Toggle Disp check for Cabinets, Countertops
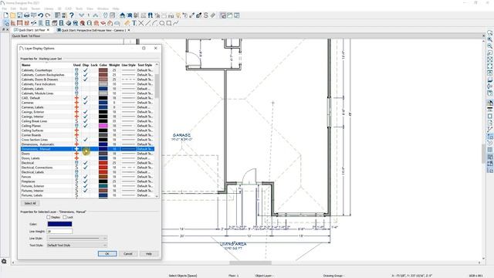Viewport: 494px width, 278px height. tap(86, 70)
